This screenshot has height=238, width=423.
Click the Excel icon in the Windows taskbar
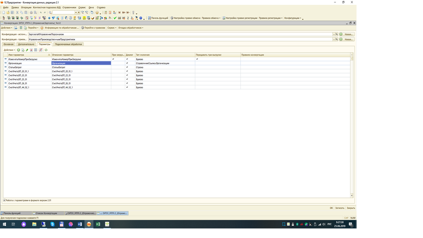[98, 224]
